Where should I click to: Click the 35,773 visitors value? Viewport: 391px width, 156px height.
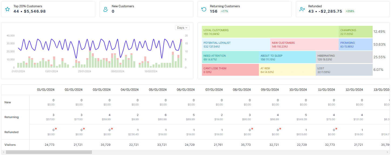coord(246,145)
